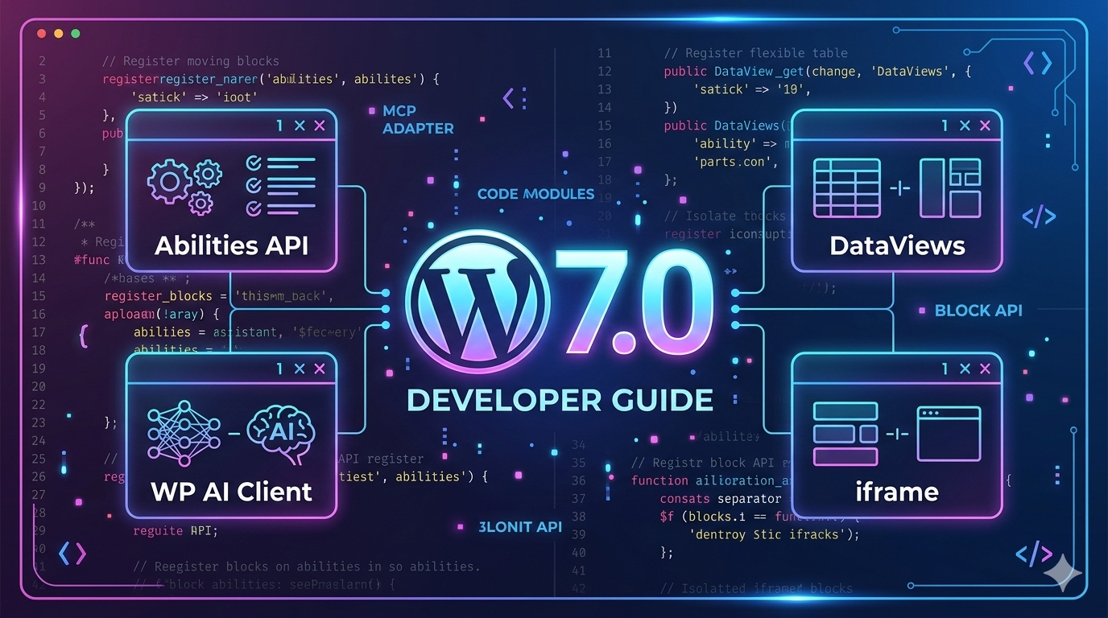The height and width of the screenshot is (618, 1108).
Task: Select the column layout icon in DataViews panel
Action: 950,187
